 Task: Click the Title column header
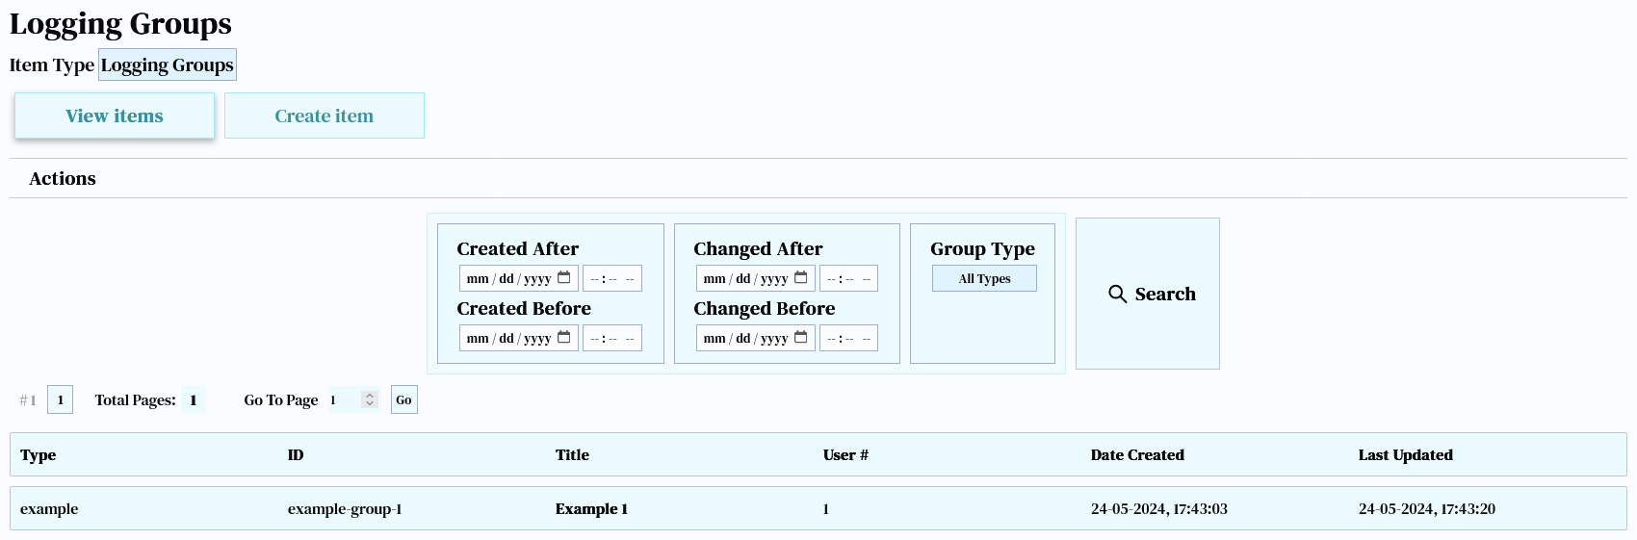pyautogui.click(x=572, y=454)
